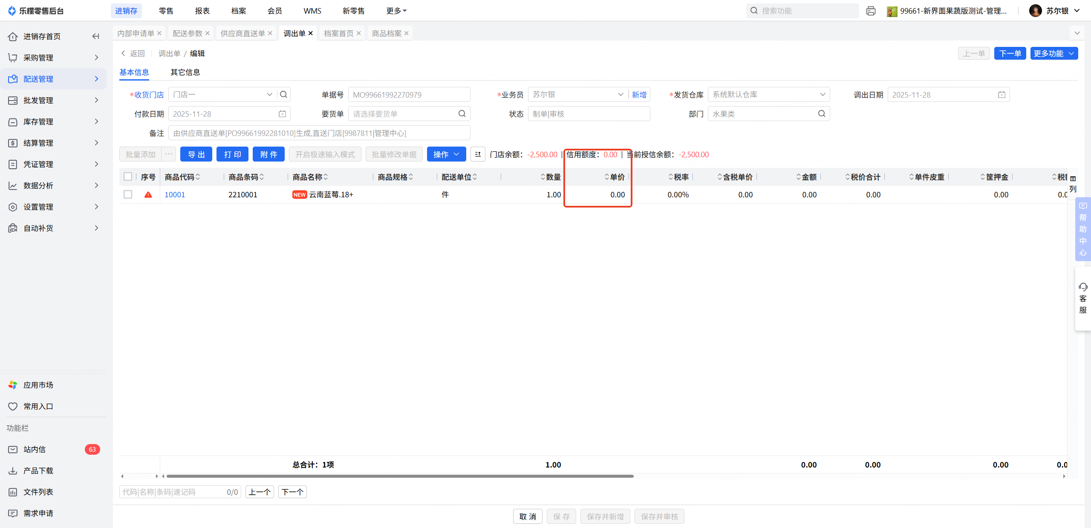Expand the 操作 dropdown button

pyautogui.click(x=446, y=154)
